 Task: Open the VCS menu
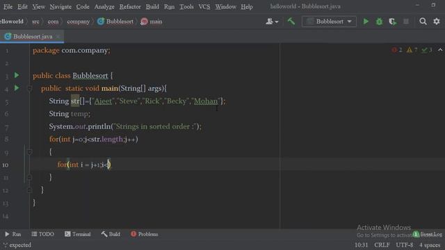pyautogui.click(x=204, y=6)
